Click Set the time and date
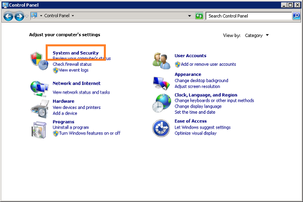303x202 pixels. [x=195, y=112]
